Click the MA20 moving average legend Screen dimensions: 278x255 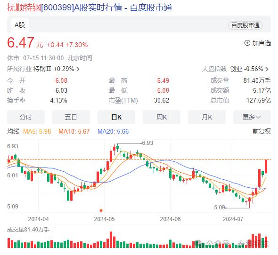coord(113,131)
